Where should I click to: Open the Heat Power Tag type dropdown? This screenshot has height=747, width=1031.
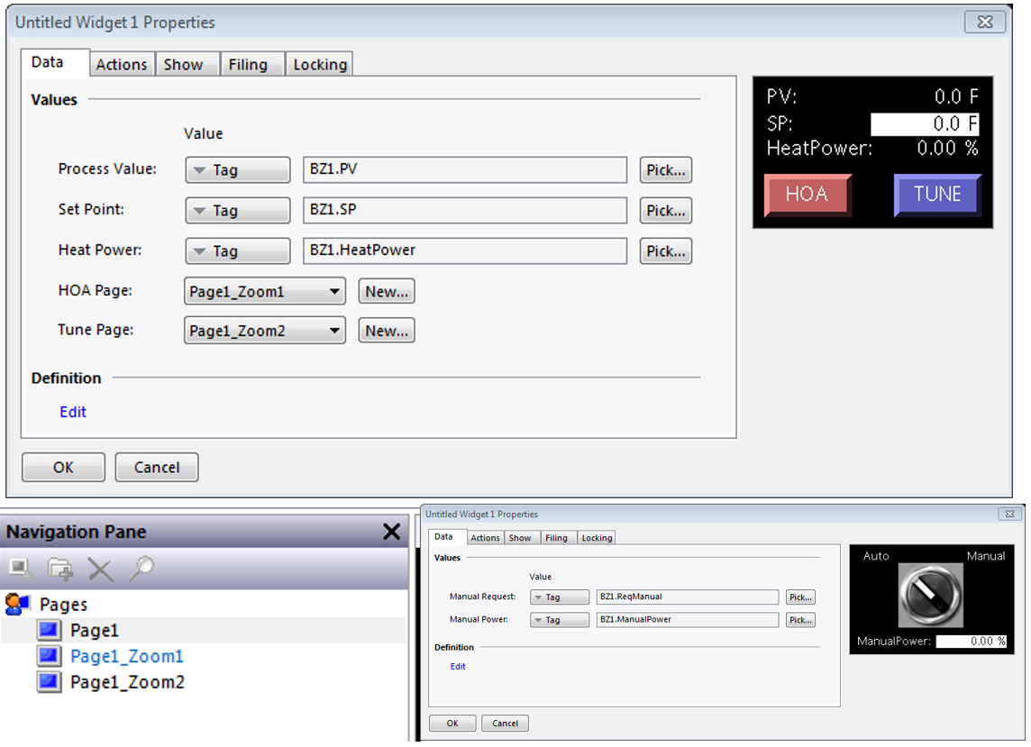pyautogui.click(x=237, y=251)
